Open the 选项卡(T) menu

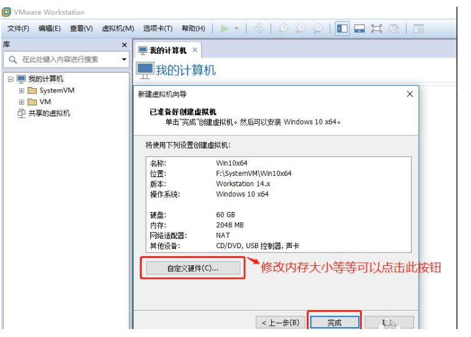[158, 29]
